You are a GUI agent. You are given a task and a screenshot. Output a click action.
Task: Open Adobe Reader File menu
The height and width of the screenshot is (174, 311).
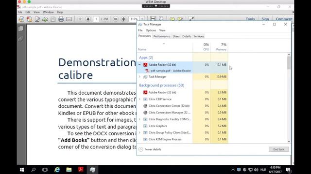[x=20, y=12]
